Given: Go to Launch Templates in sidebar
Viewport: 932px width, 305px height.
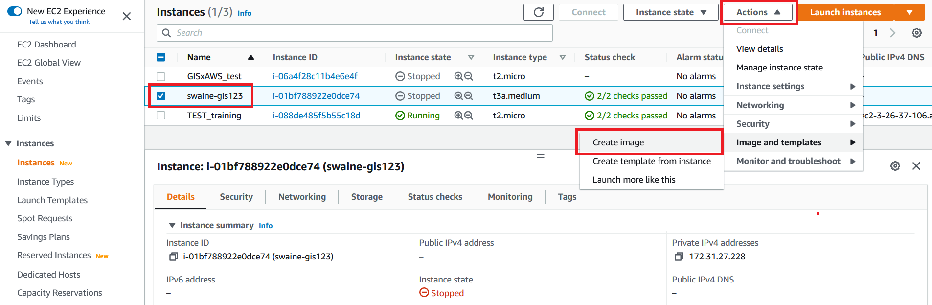Looking at the screenshot, I should pyautogui.click(x=52, y=200).
